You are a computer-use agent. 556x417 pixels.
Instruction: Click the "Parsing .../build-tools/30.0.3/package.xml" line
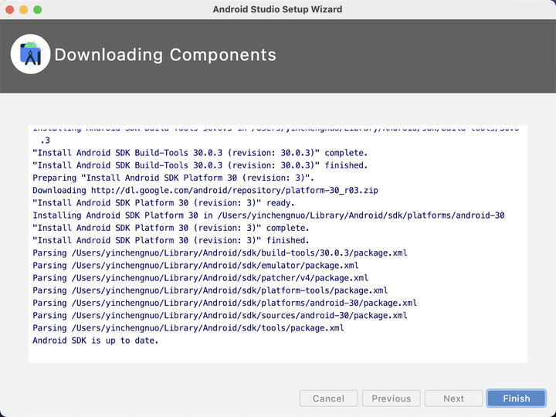tap(220, 253)
